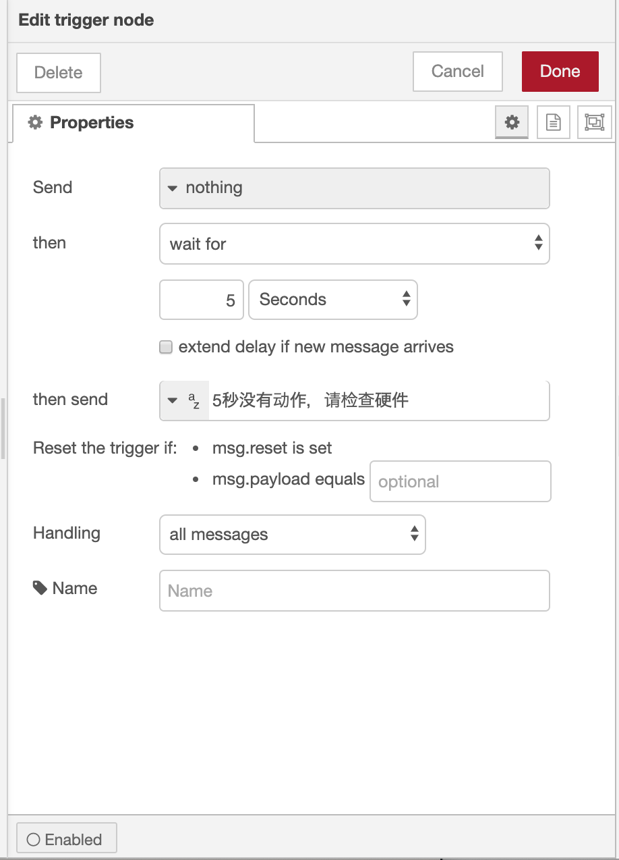Viewport: 619px width, 860px height.
Task: Click the tag icon next to Name
Action: pyautogui.click(x=38, y=587)
